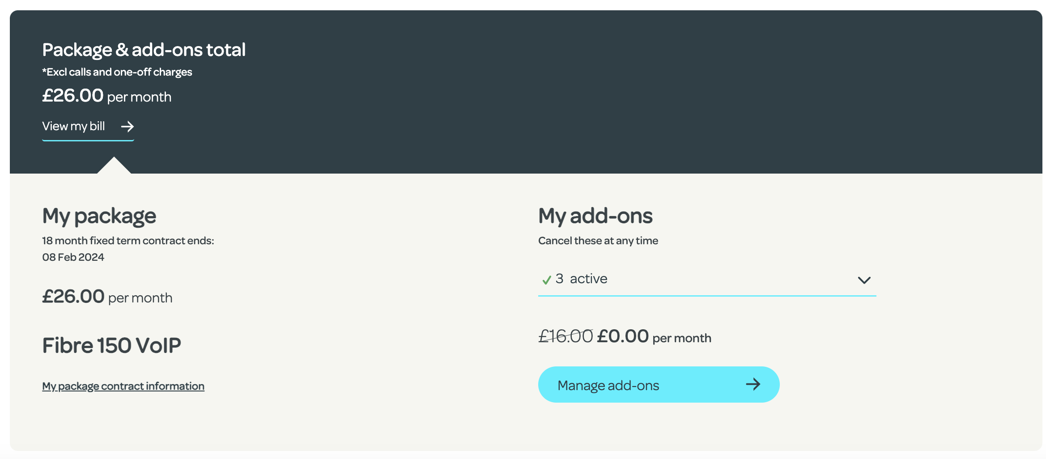Expand the 3 active add-ons dropdown

pos(707,279)
